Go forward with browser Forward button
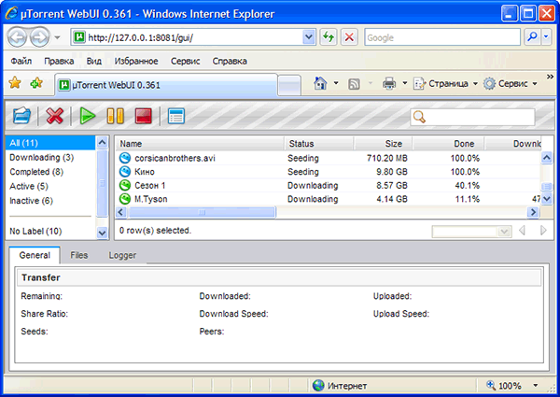This screenshot has width=560, height=397. [39, 37]
